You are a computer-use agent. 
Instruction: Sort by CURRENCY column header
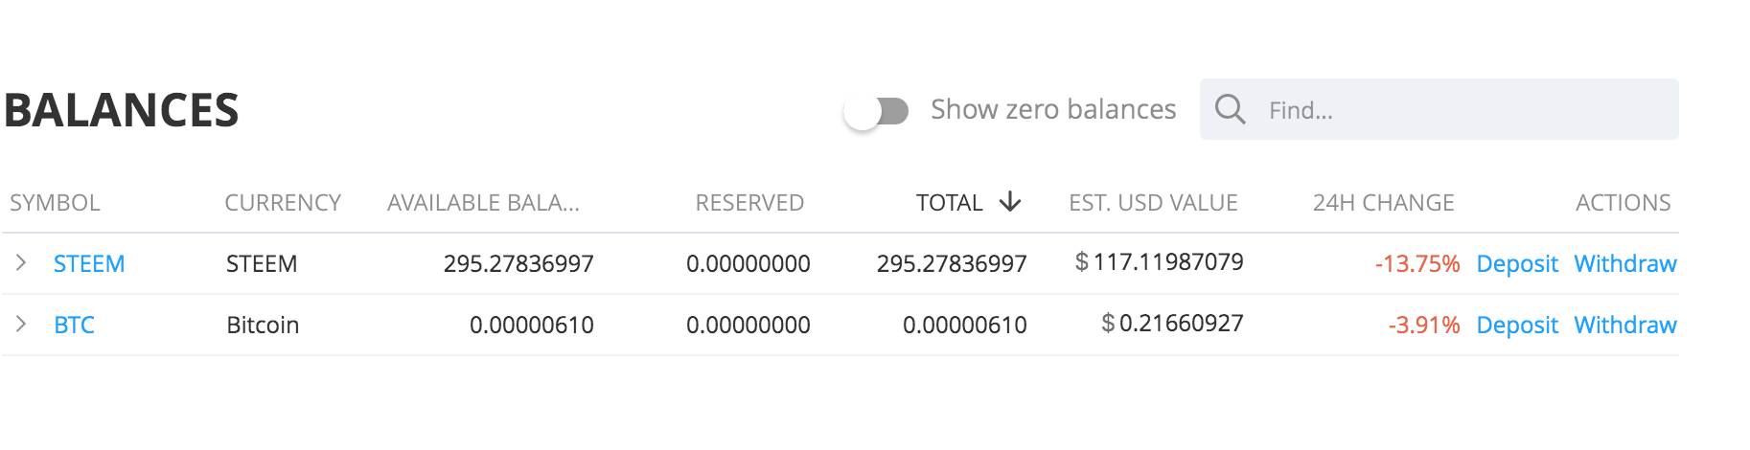tap(283, 202)
